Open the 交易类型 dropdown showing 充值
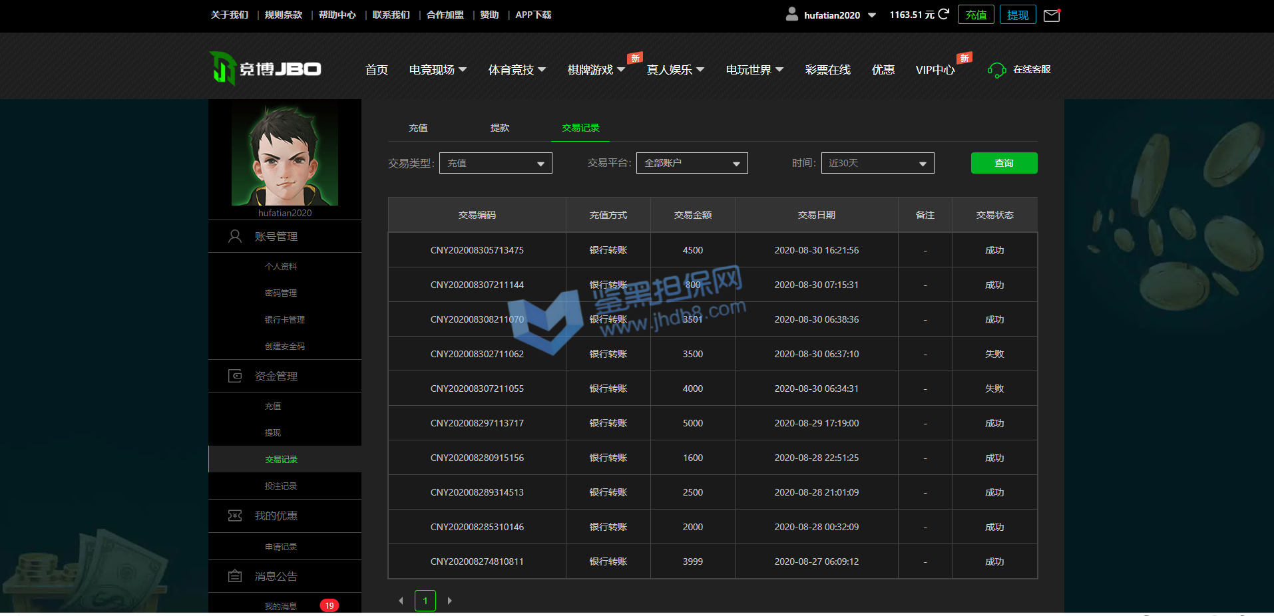 495,163
